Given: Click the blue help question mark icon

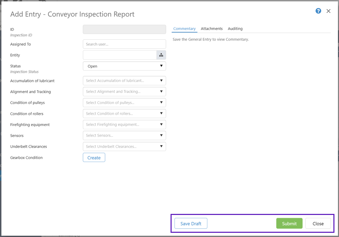Looking at the screenshot, I should 318,11.
